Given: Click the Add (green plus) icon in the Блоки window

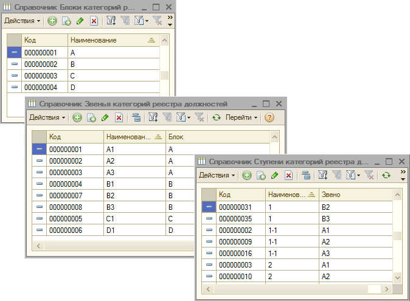Looking at the screenshot, I should click(x=52, y=21).
